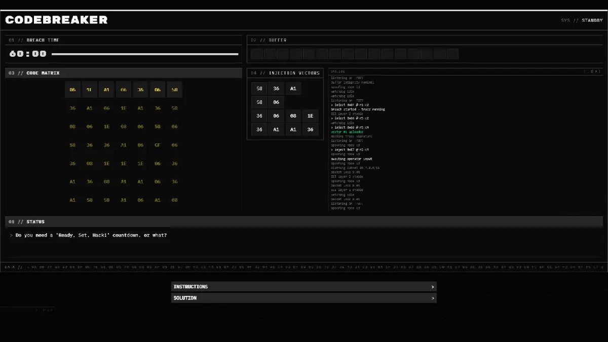Click 58 in the second injection vector

click(x=259, y=102)
